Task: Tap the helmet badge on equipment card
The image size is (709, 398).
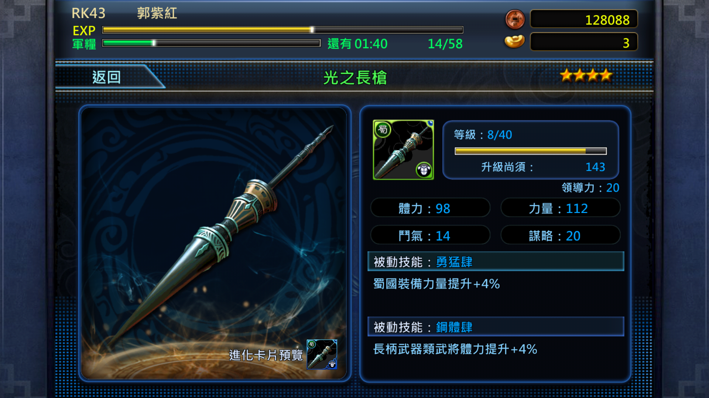Action: coord(424,170)
